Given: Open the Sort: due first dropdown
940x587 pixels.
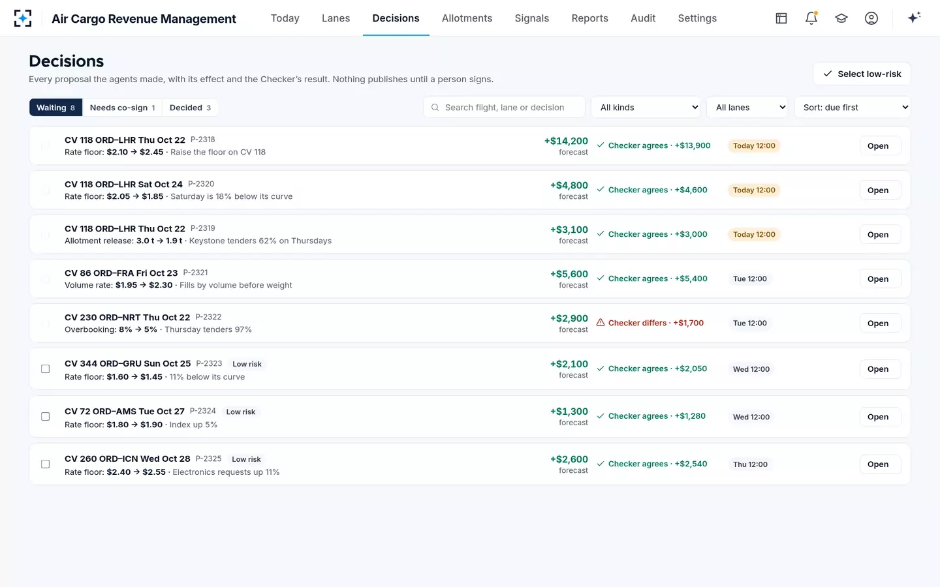Looking at the screenshot, I should coord(853,108).
